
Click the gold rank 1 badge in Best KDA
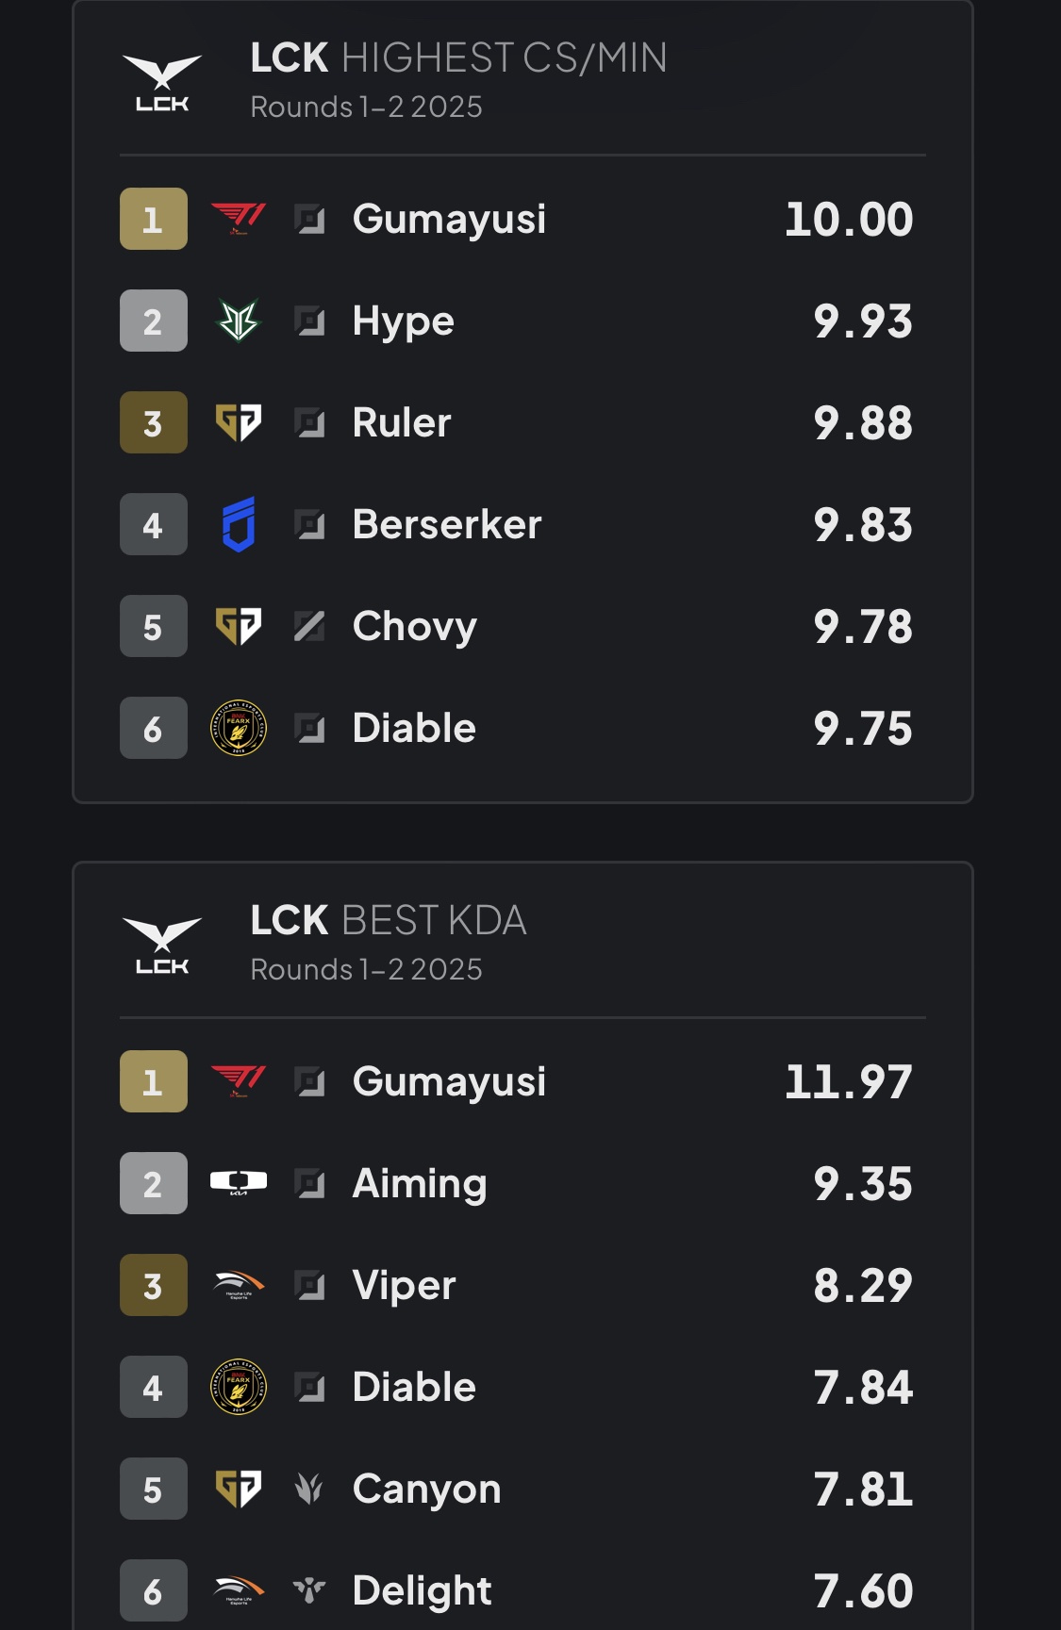(153, 1081)
